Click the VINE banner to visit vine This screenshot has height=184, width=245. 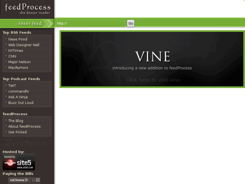tap(152, 59)
